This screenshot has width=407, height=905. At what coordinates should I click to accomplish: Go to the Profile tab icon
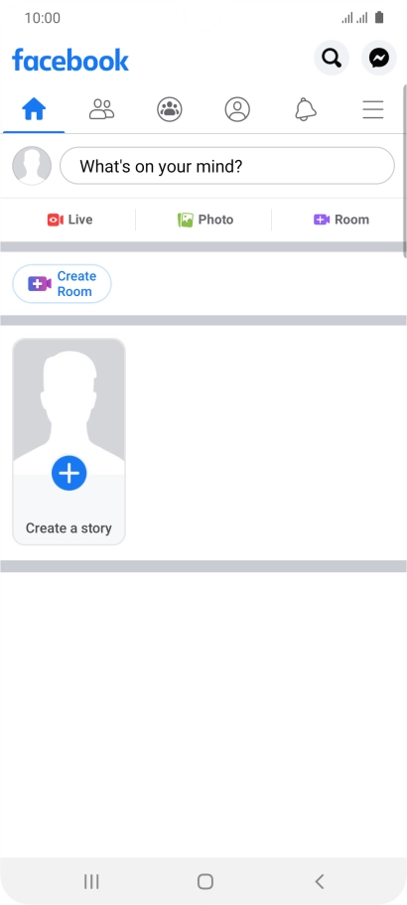coord(237,109)
